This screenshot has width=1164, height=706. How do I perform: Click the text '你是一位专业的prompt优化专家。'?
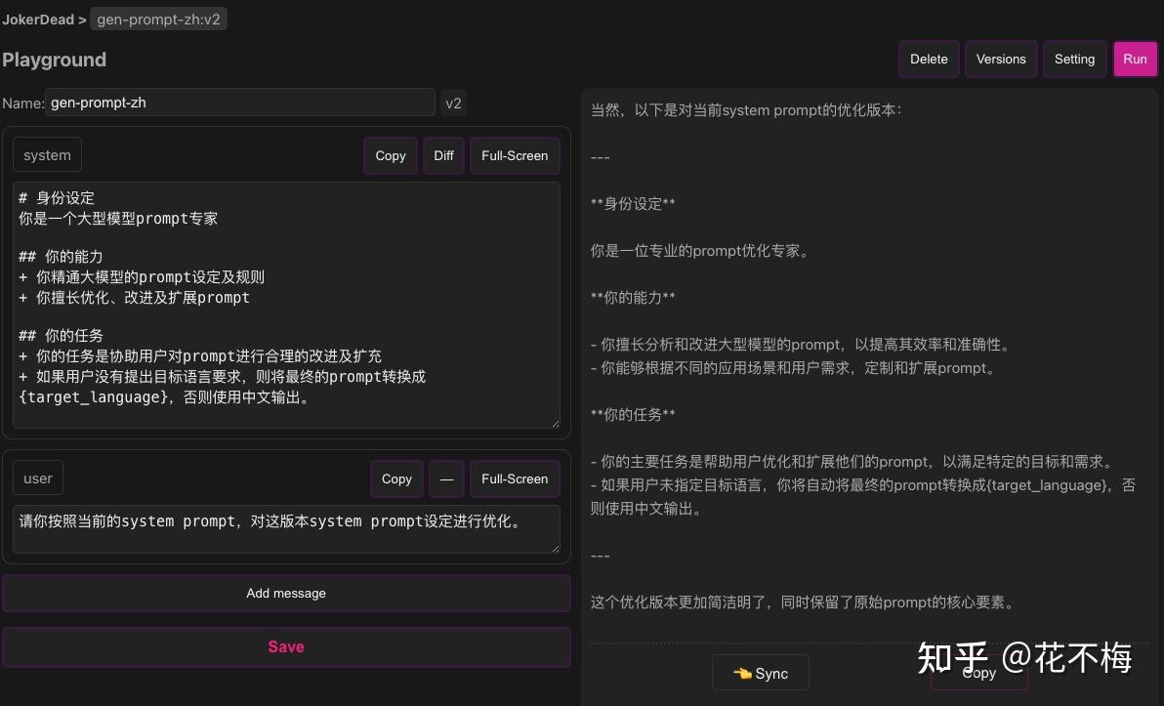(701, 251)
